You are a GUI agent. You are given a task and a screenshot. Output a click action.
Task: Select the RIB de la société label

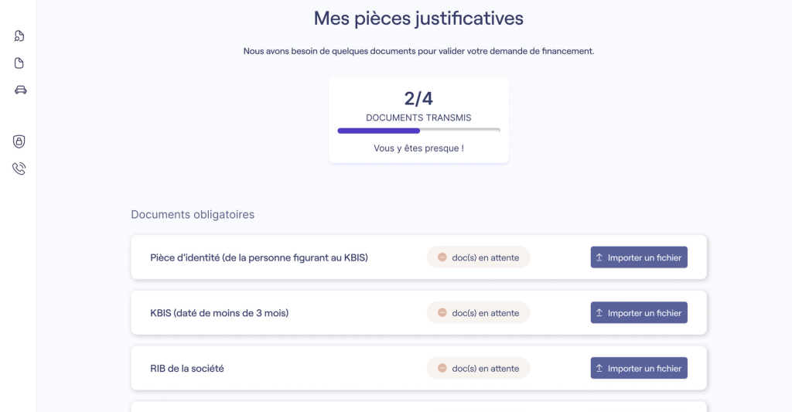click(187, 369)
